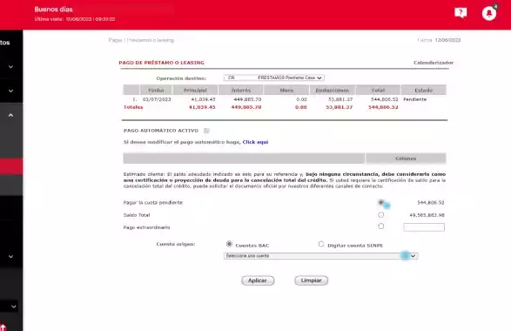Click the 'Fecha' column header
Image resolution: width=511 pixels, height=331 pixels.
[x=156, y=90]
